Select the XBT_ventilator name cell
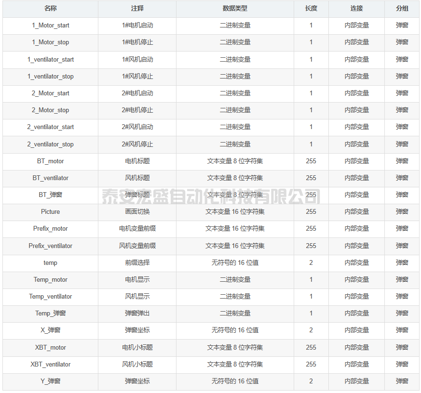Viewport: 421px width, 393px height. pos(50,365)
